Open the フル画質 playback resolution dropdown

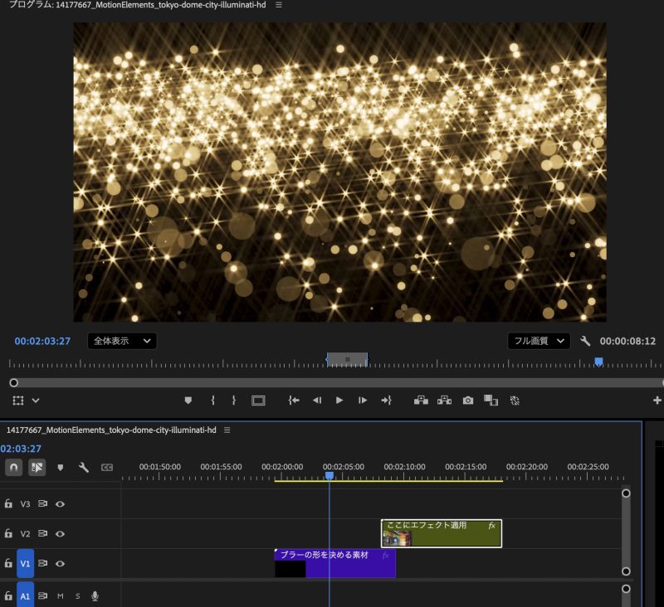[539, 341]
